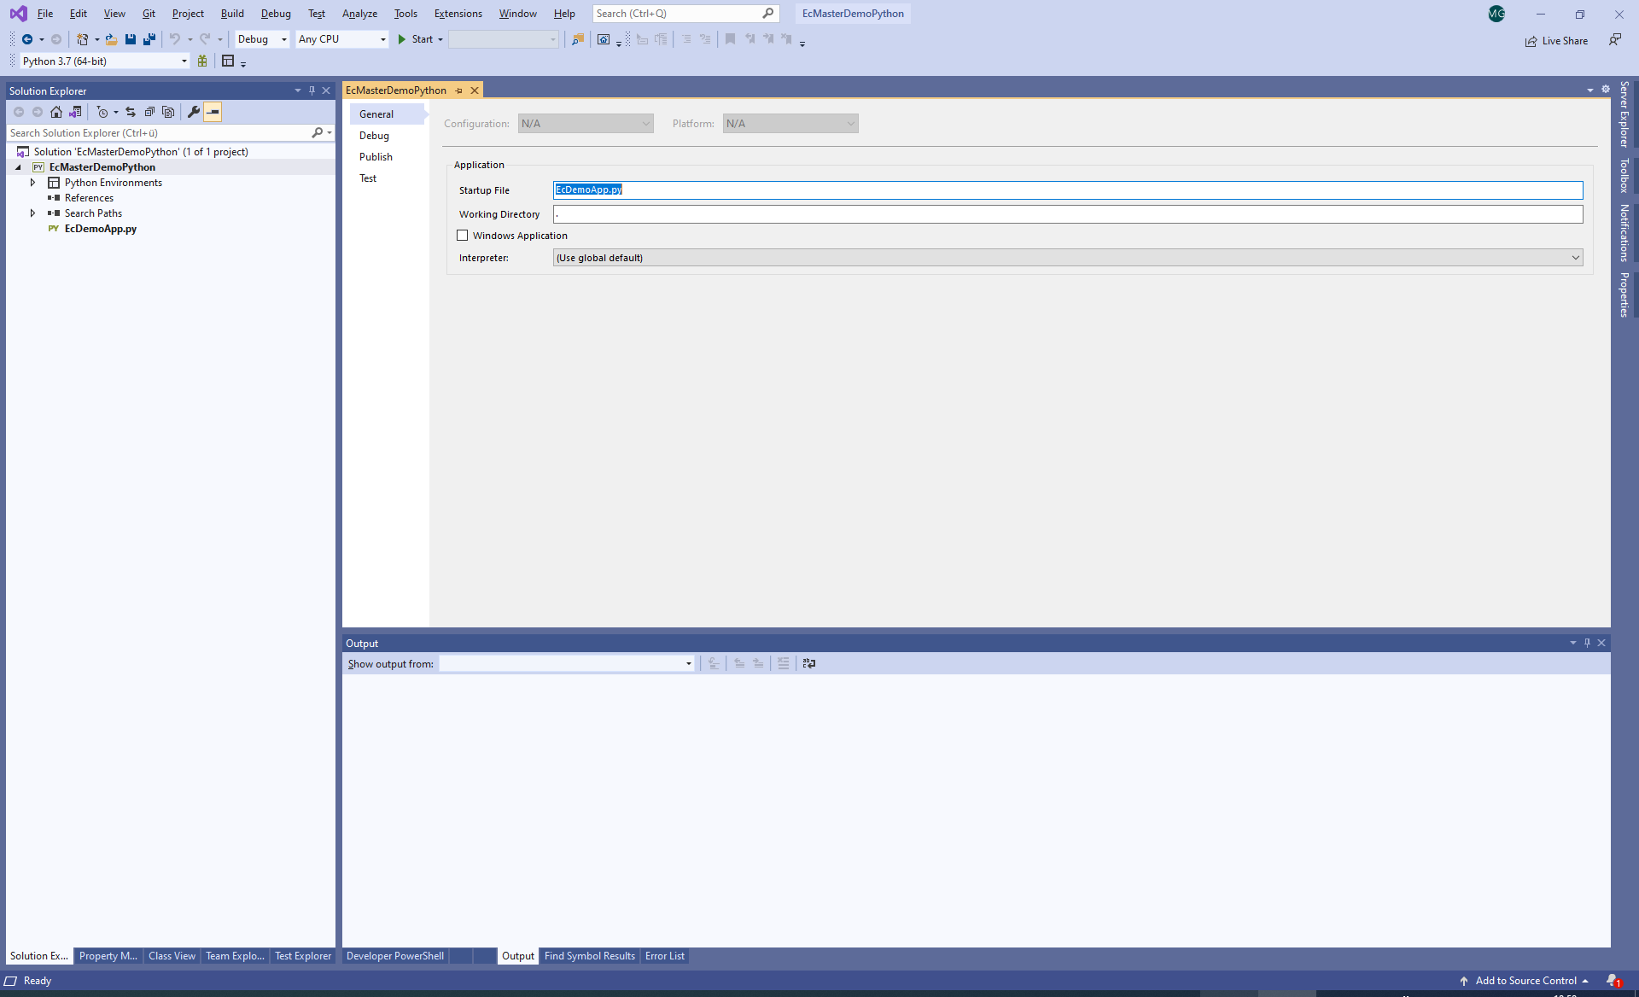Toggle pin on EcMasterDemoPython document tab
This screenshot has width=1639, height=997.
458,90
